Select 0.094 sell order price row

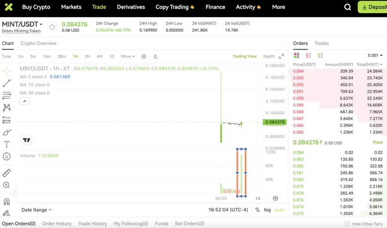337,71
